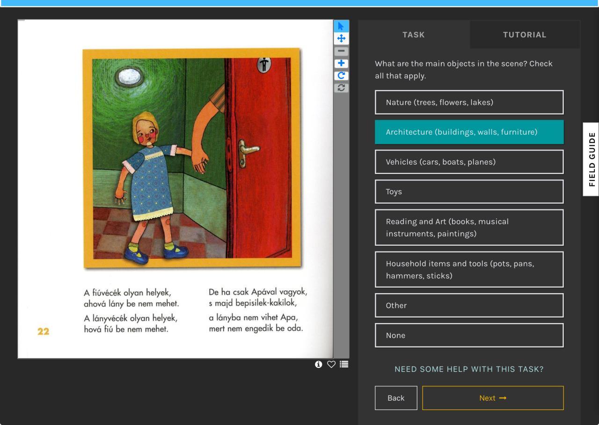Open subject info (i) icon
The height and width of the screenshot is (425, 599).
click(319, 364)
